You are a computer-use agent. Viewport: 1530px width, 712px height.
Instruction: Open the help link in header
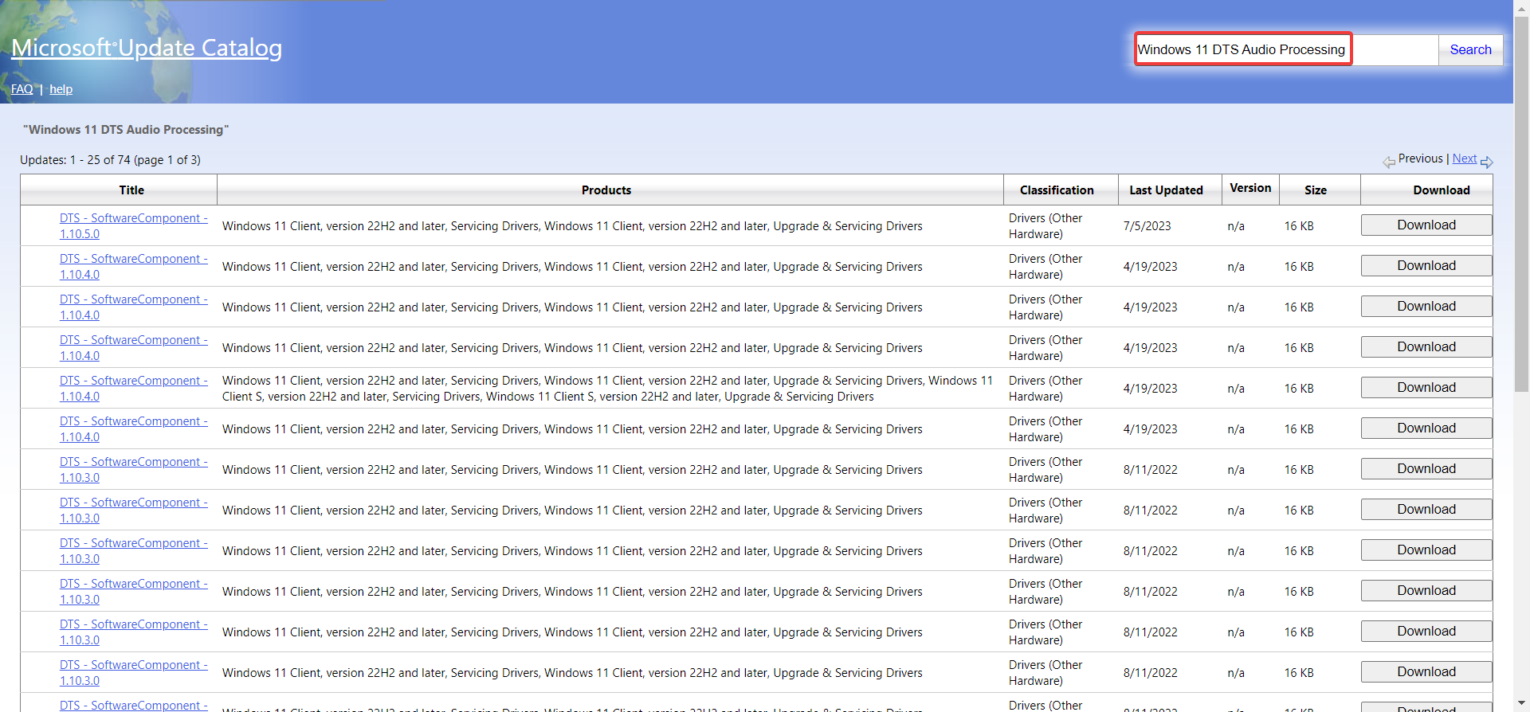[61, 89]
